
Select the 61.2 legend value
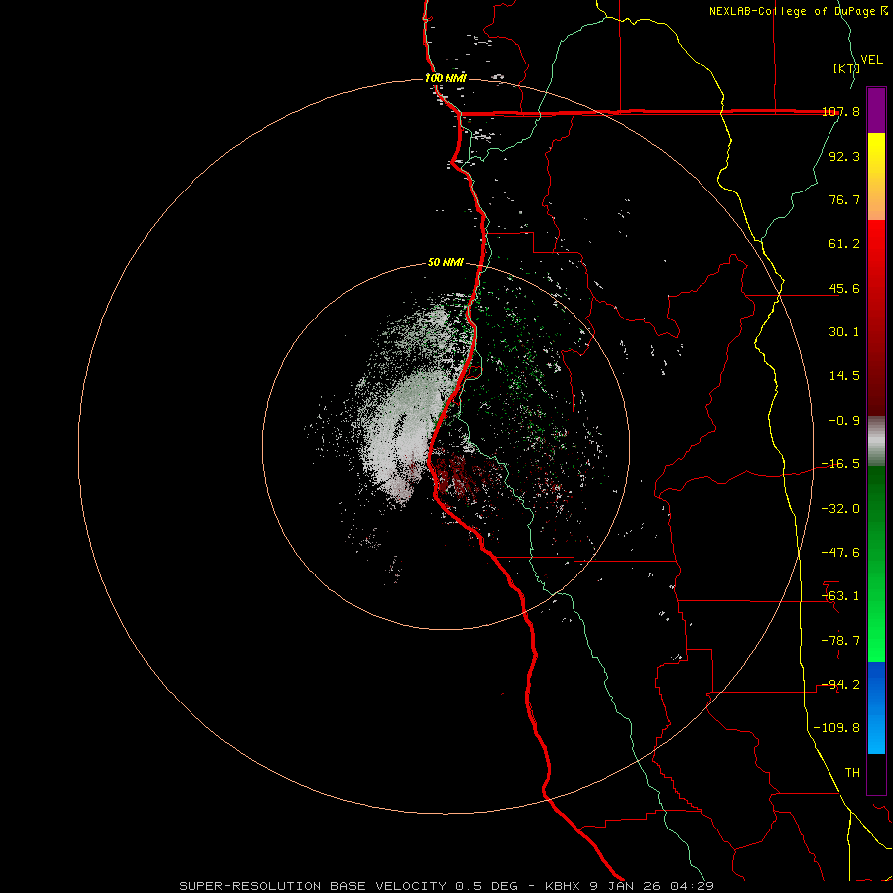(844, 244)
